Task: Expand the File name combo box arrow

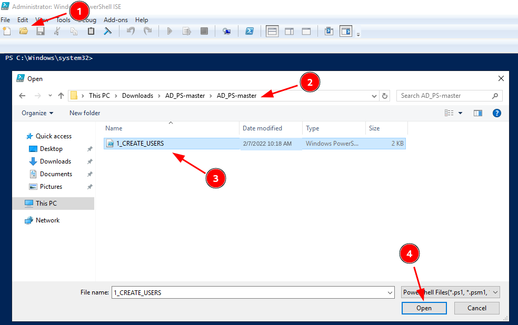Action: (x=390, y=293)
